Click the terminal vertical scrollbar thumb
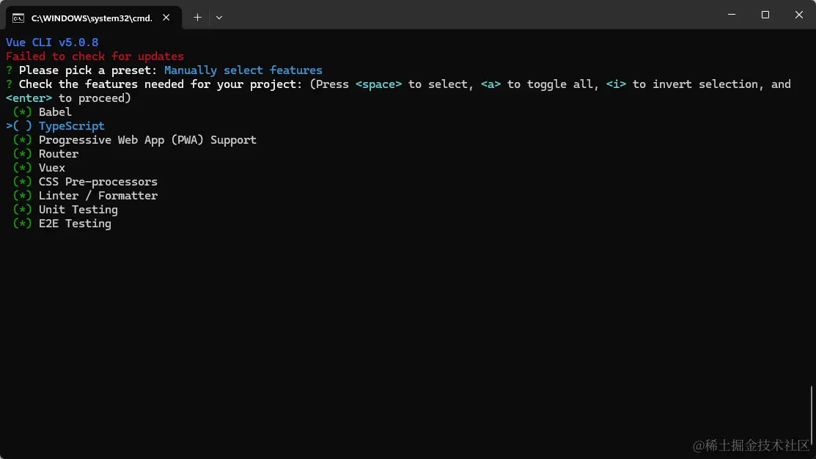Viewport: 816px width, 459px height. coord(812,416)
